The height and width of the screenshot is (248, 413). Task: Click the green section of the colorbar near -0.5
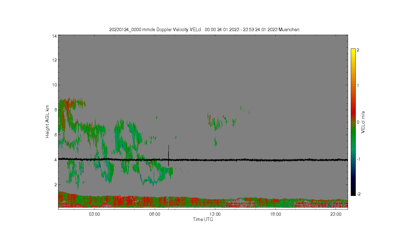353,141
